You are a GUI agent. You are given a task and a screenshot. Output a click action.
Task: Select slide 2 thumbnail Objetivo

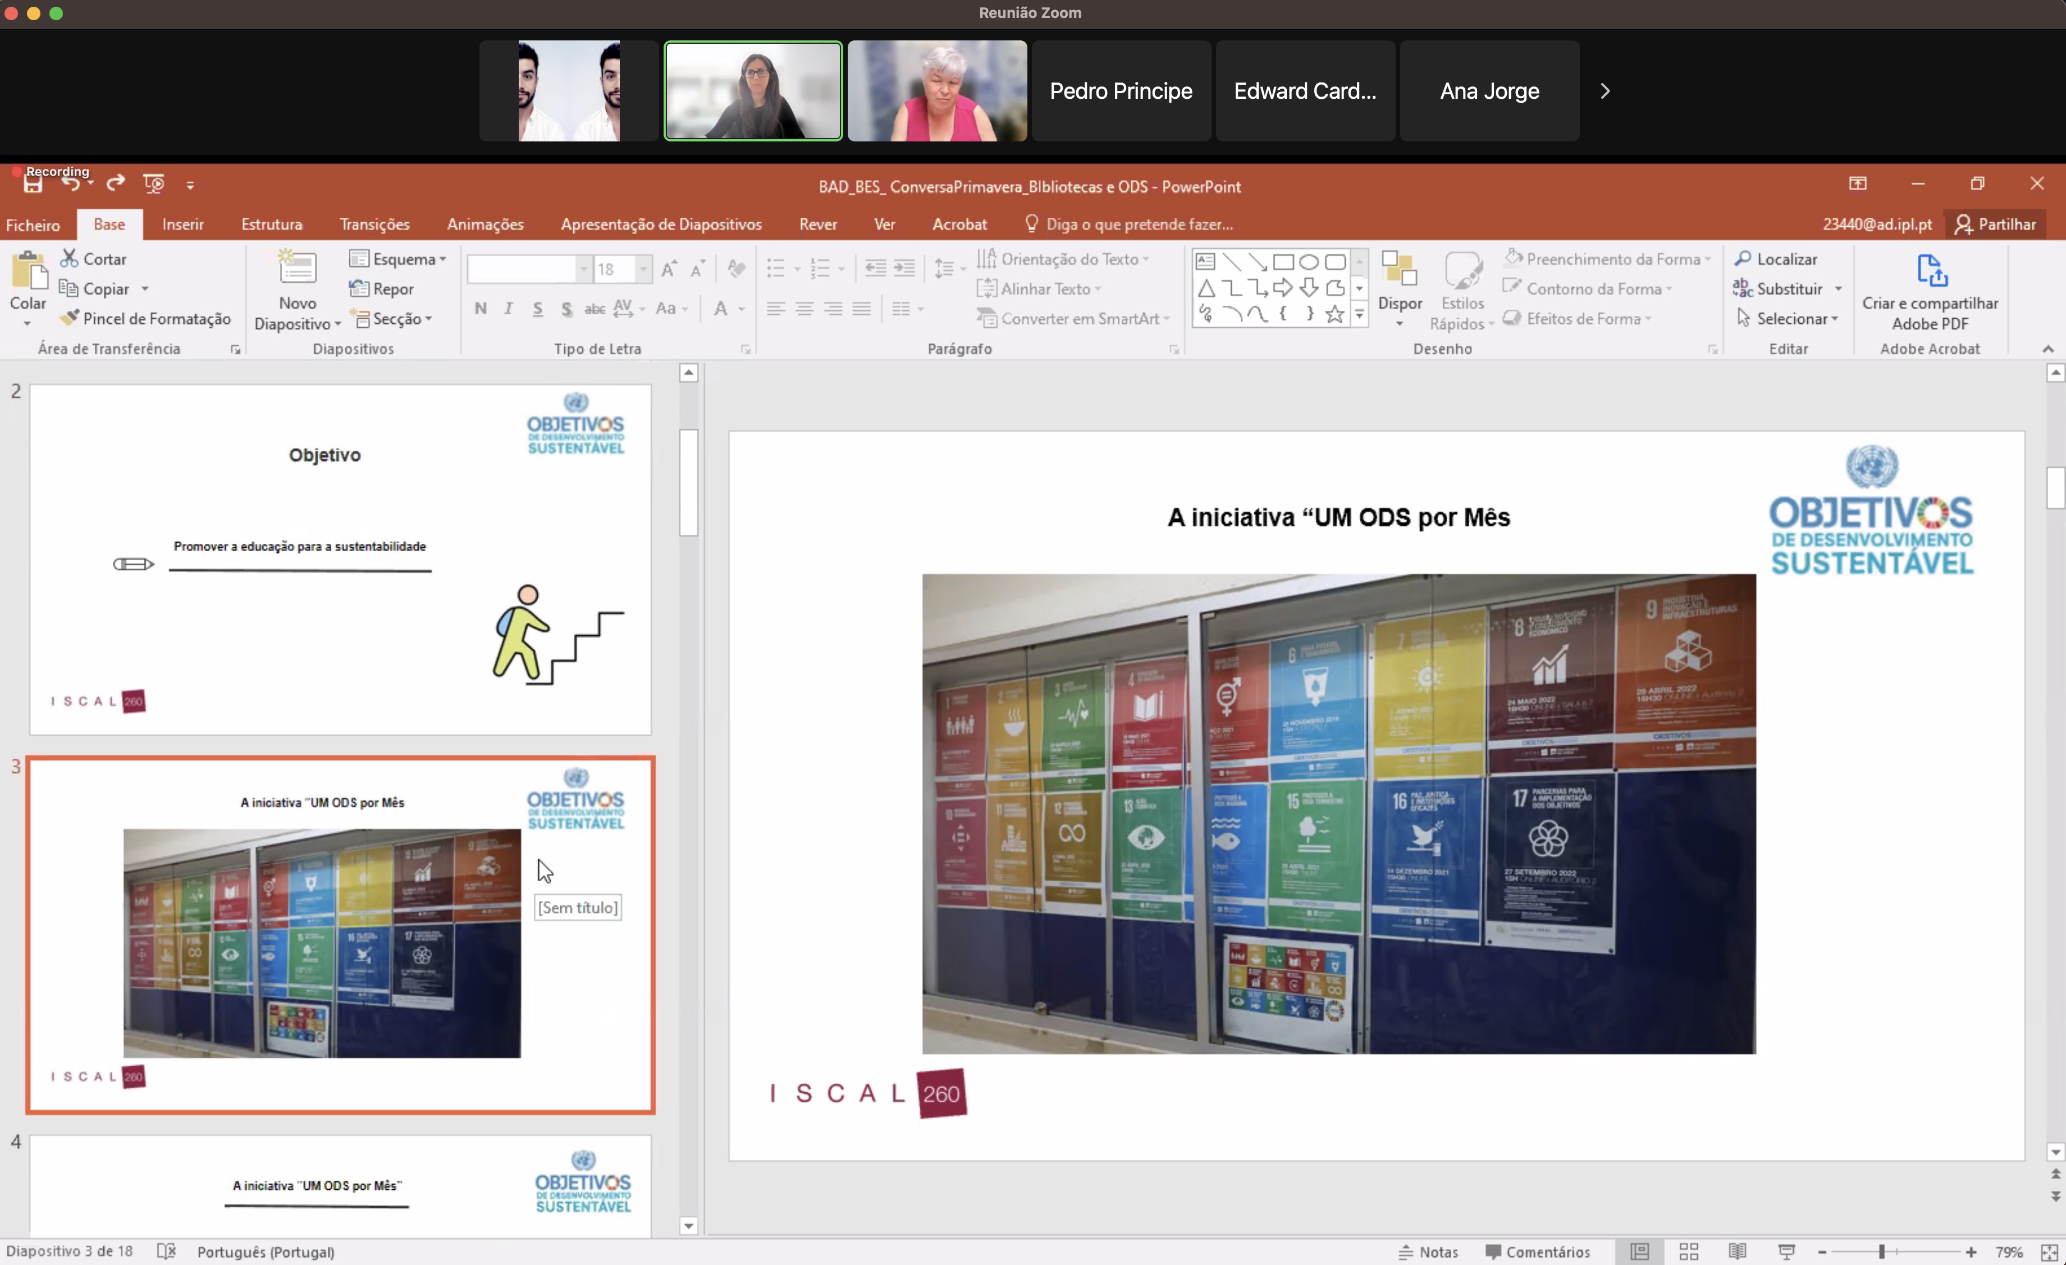pyautogui.click(x=340, y=559)
